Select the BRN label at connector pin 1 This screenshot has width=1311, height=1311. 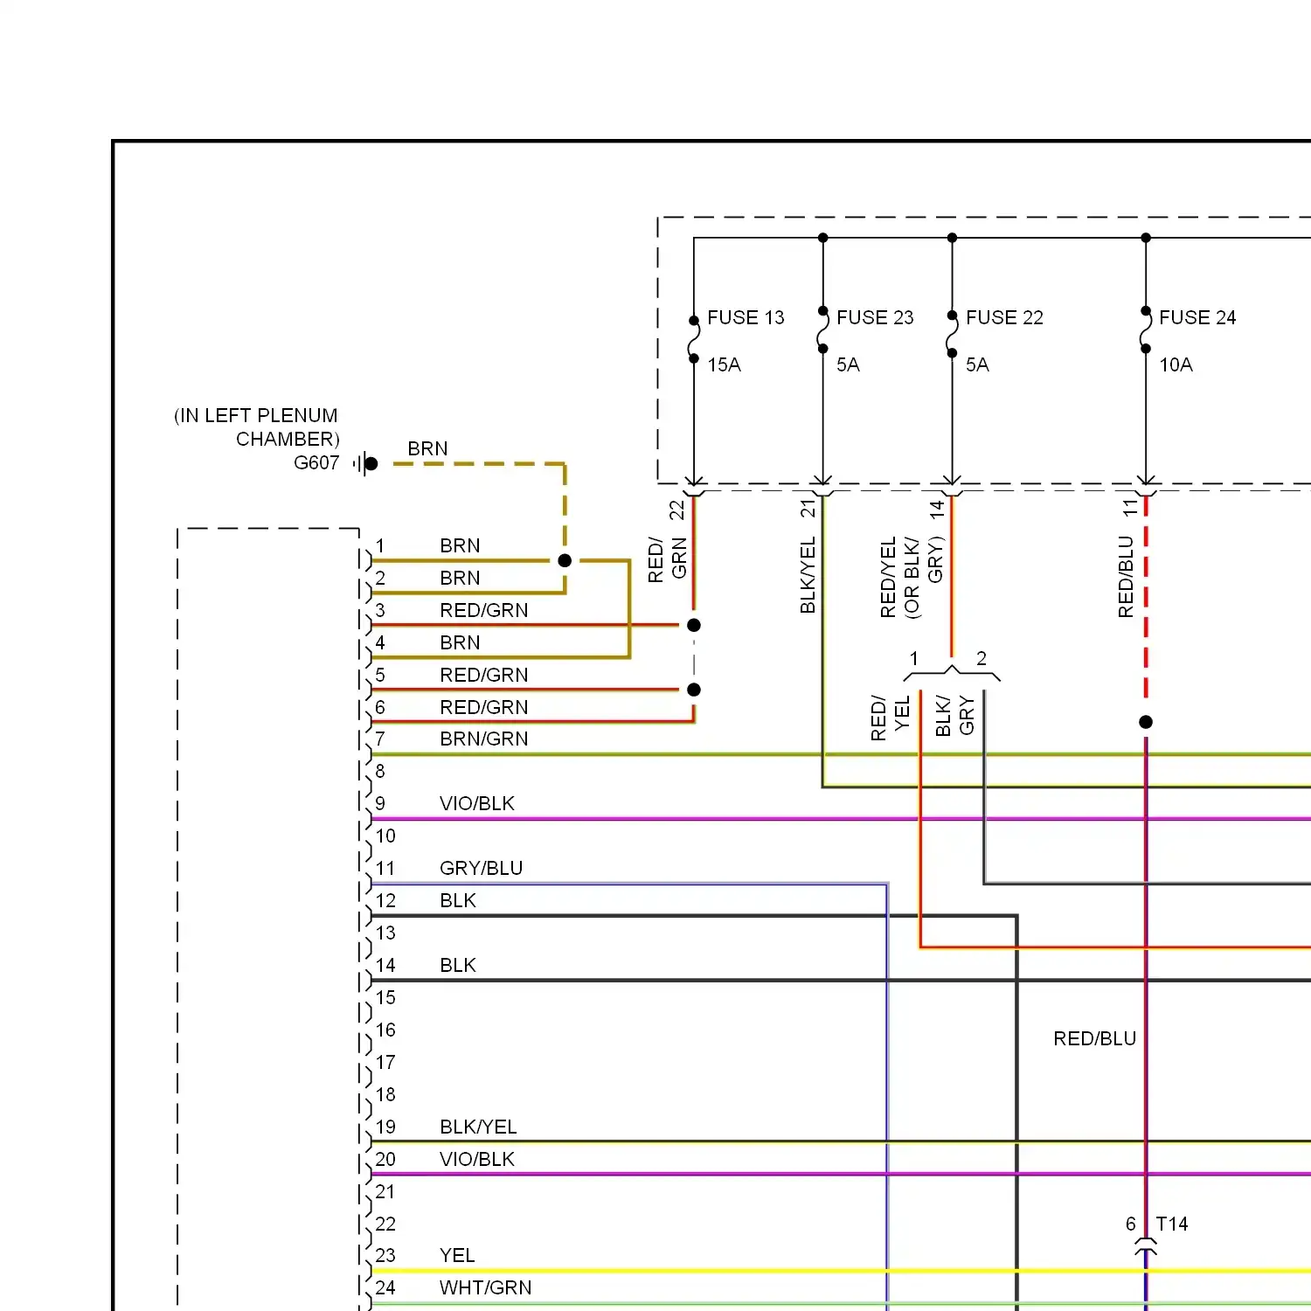click(x=460, y=546)
